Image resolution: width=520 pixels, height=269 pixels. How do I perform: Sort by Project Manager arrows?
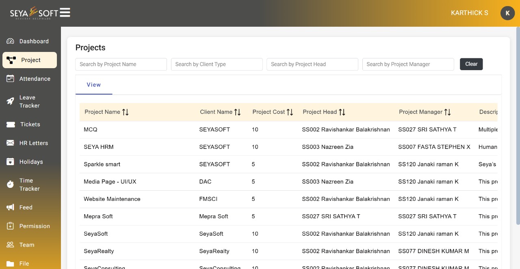(x=447, y=112)
